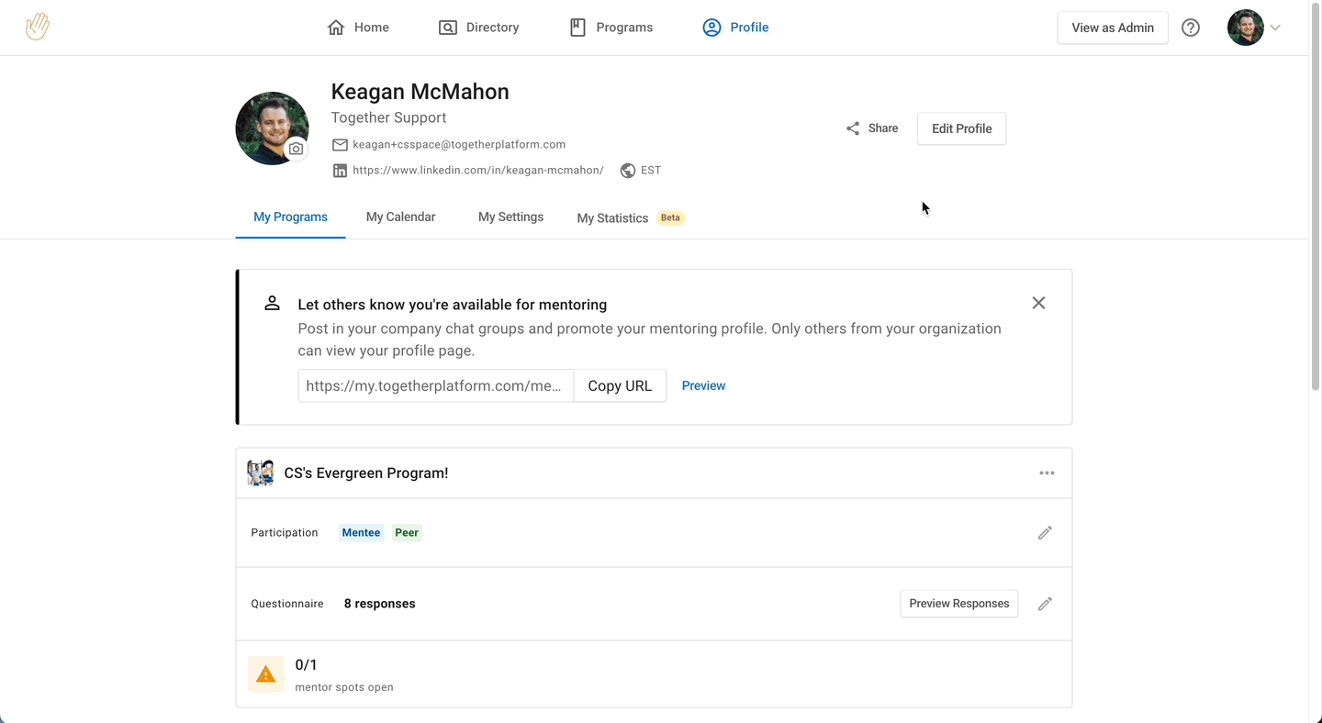Click the Home house icon
This screenshot has height=723, width=1322.
pyautogui.click(x=336, y=28)
